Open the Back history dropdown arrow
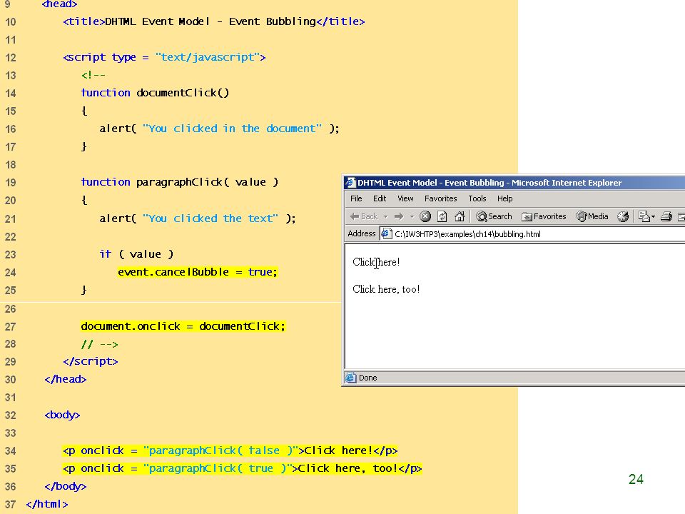 385,217
